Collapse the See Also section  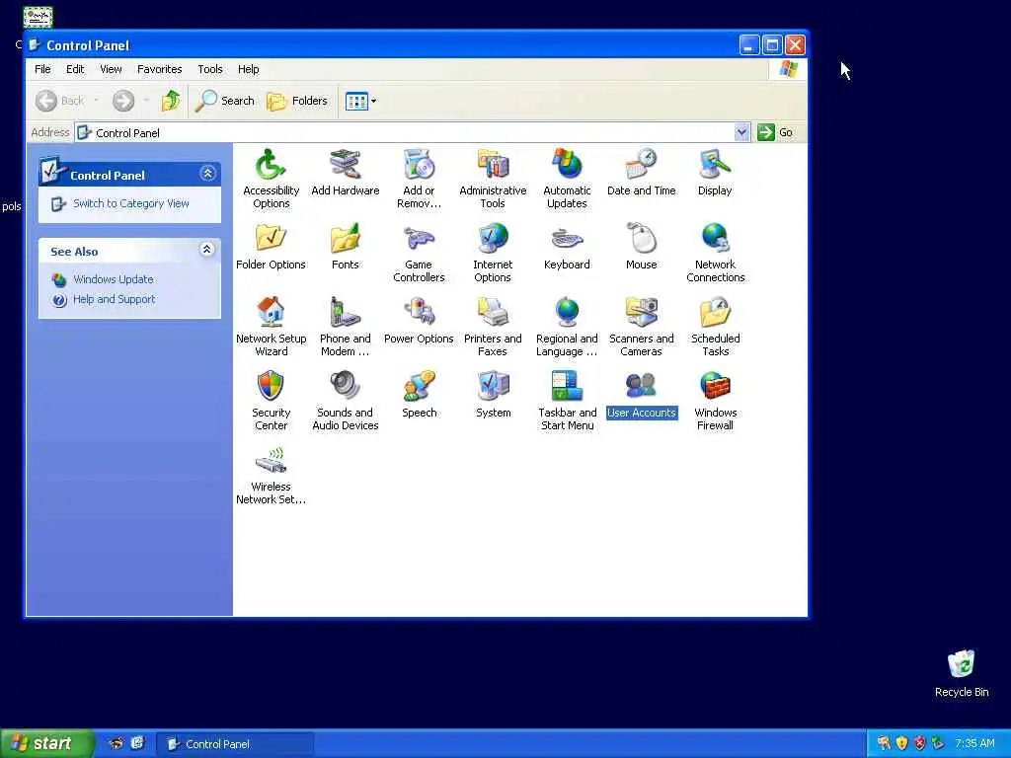point(207,250)
